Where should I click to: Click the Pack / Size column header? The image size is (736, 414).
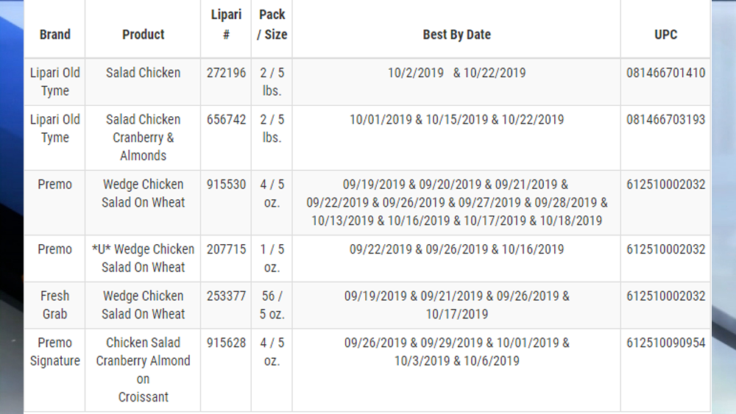272,24
